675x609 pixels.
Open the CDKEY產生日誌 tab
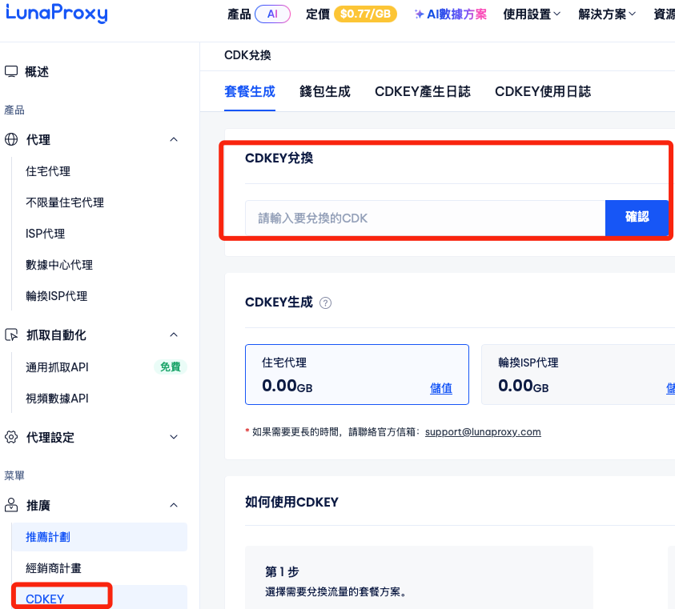(422, 91)
